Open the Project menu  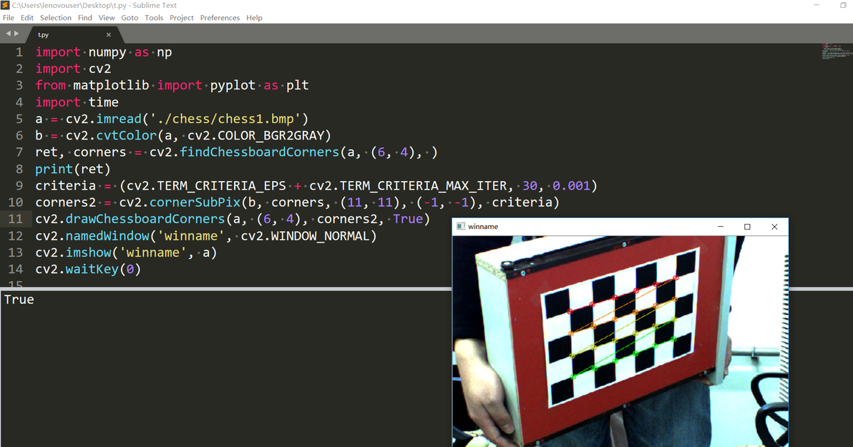[x=182, y=18]
